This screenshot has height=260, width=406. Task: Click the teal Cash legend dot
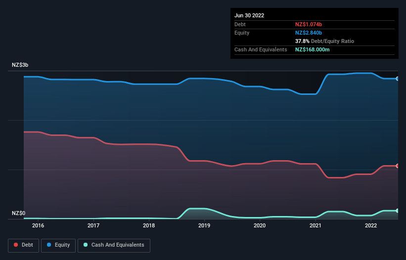[86, 245]
